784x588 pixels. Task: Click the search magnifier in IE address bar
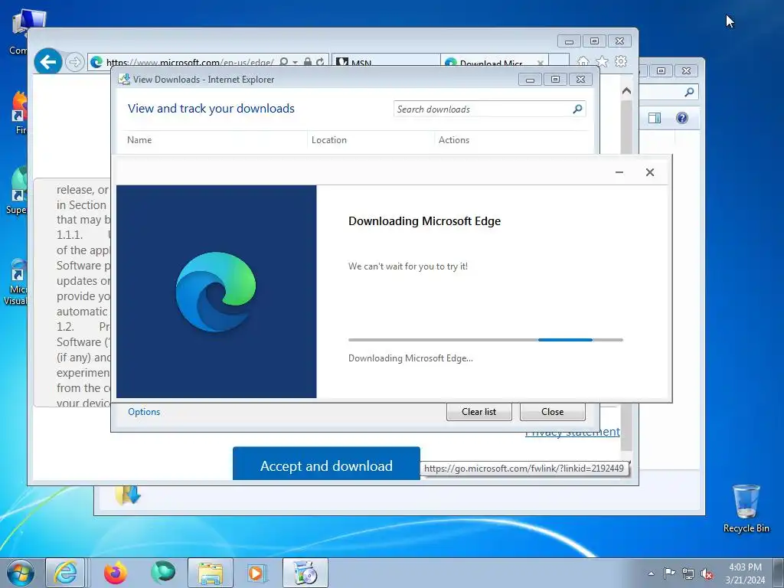point(283,62)
